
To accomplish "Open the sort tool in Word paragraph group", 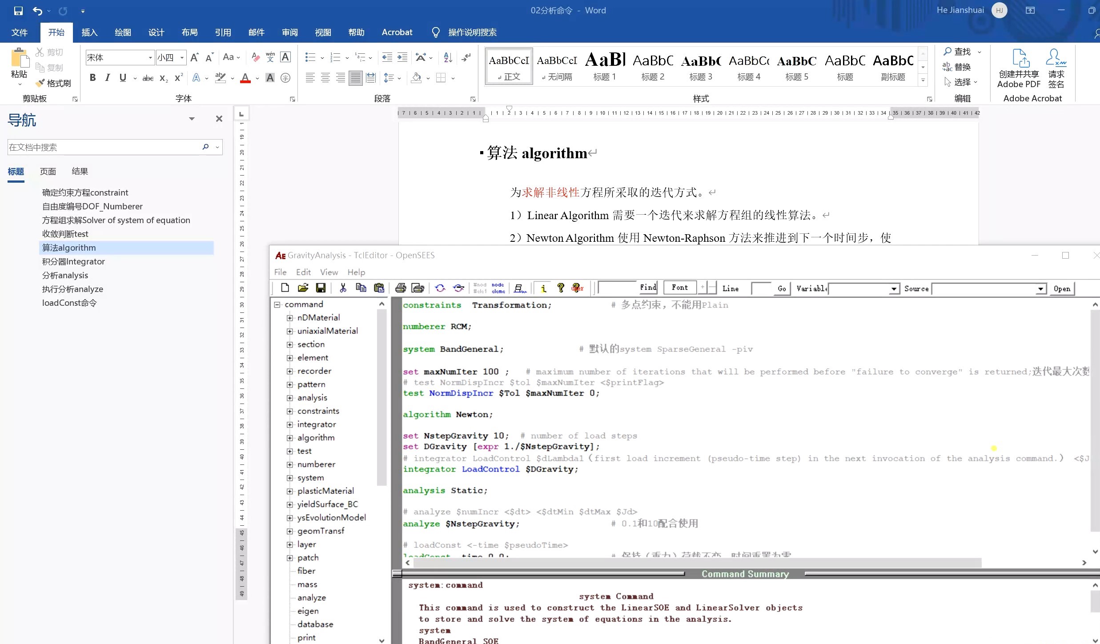I will pyautogui.click(x=447, y=57).
